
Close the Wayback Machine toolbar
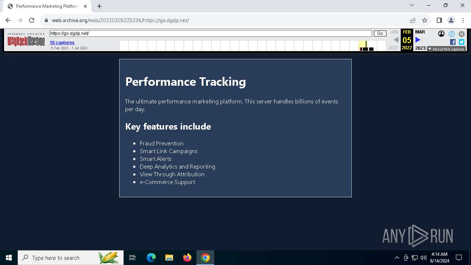pyautogui.click(x=461, y=34)
